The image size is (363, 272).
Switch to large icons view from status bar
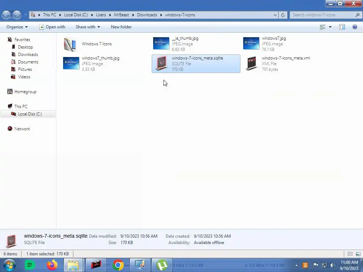(x=358, y=254)
